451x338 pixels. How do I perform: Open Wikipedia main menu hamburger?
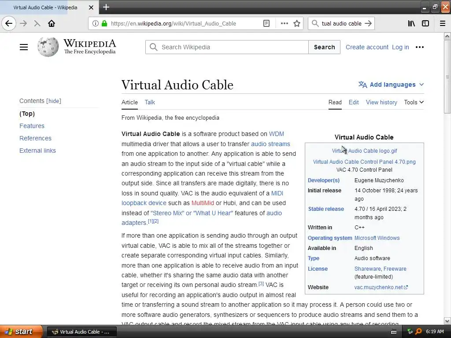(x=24, y=47)
